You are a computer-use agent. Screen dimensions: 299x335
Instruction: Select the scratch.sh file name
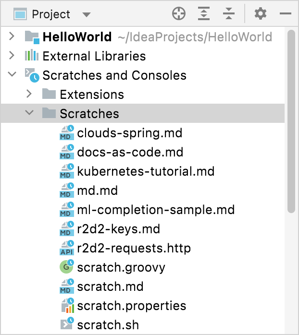tap(108, 325)
